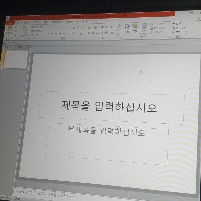Viewport: 201px width, 201px height.
Task: Close the slides thumbnail pane
Action: coord(29,47)
